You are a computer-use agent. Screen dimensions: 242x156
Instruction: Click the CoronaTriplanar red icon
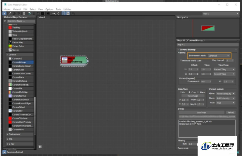point(10,118)
